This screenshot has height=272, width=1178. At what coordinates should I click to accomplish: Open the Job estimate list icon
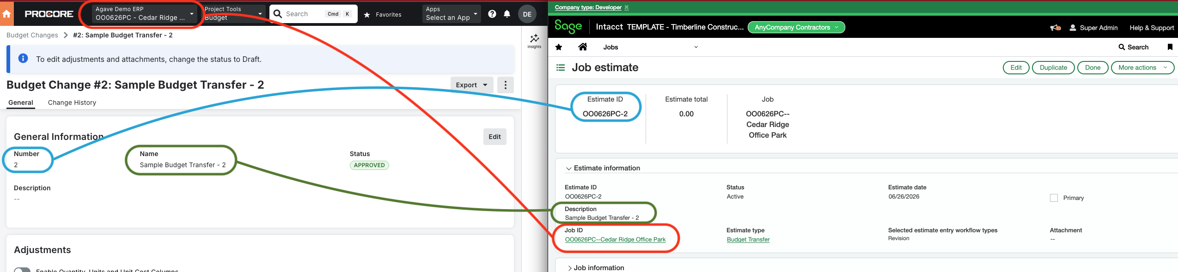(x=561, y=67)
